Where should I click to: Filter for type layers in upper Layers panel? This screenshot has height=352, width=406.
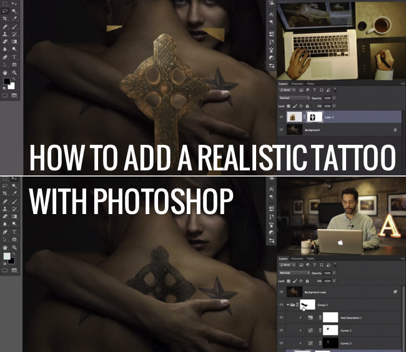point(315,90)
